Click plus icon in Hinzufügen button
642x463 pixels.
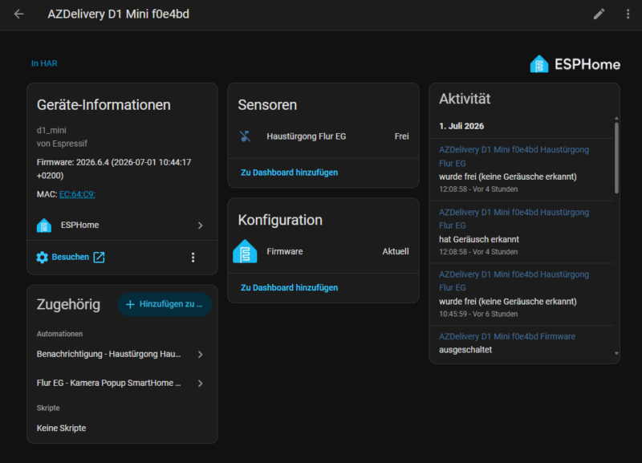130,304
